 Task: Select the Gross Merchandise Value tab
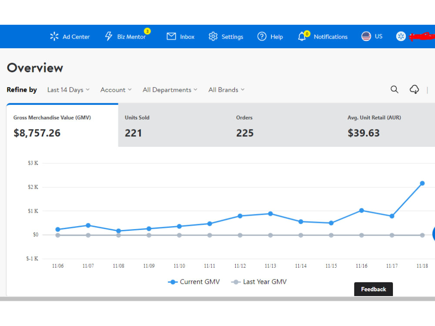62,125
